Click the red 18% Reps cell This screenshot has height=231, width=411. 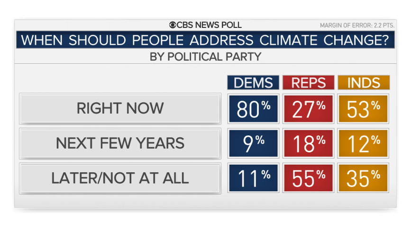coord(309,143)
